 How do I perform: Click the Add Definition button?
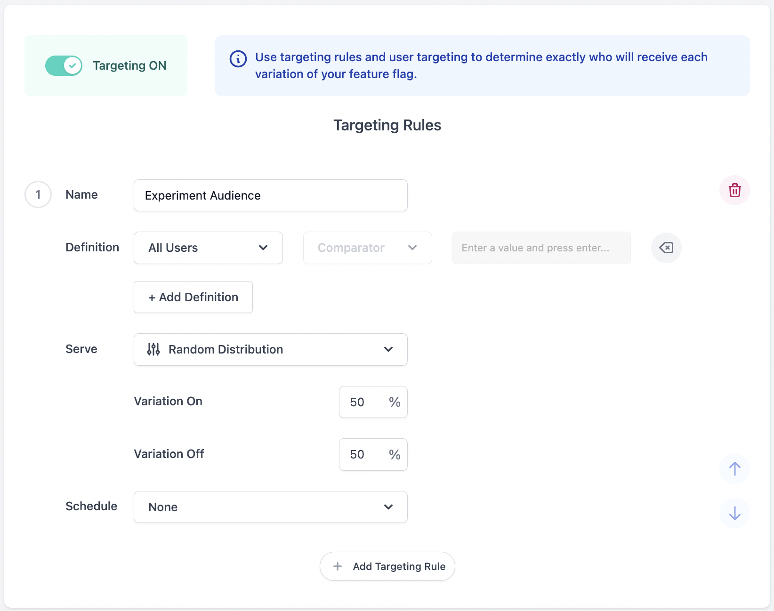193,297
